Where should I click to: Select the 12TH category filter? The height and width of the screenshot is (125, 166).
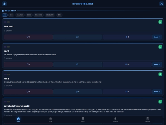(x=59, y=15)
